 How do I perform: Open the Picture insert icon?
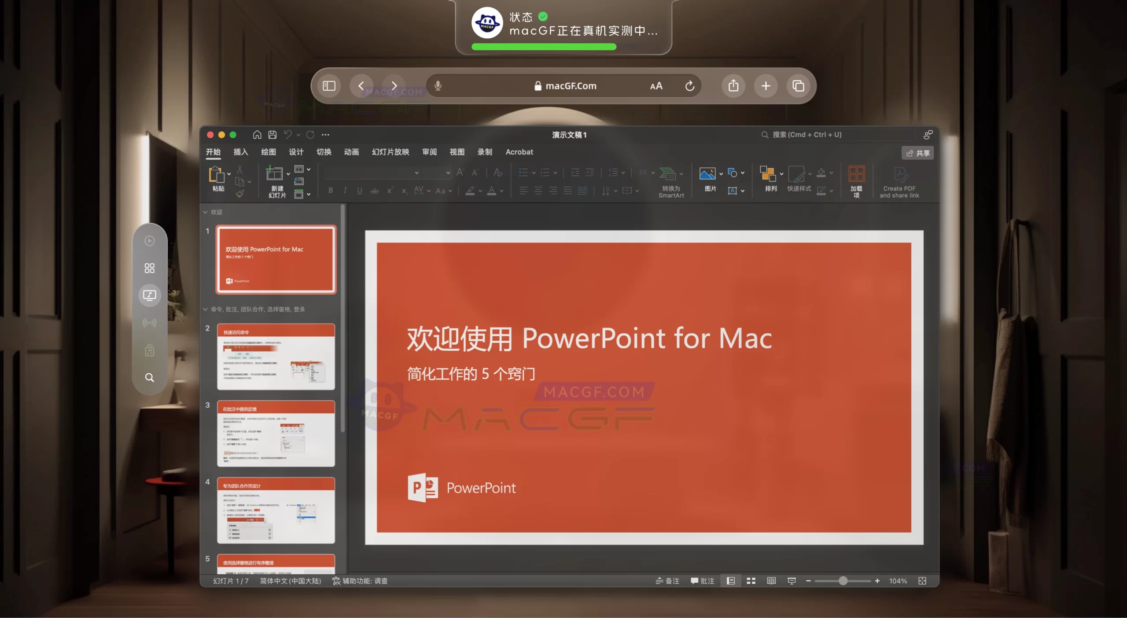click(707, 174)
